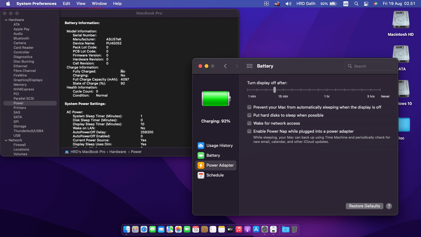Open the Downloads folder in the Dock
The width and height of the screenshot is (421, 237).
coord(286,229)
